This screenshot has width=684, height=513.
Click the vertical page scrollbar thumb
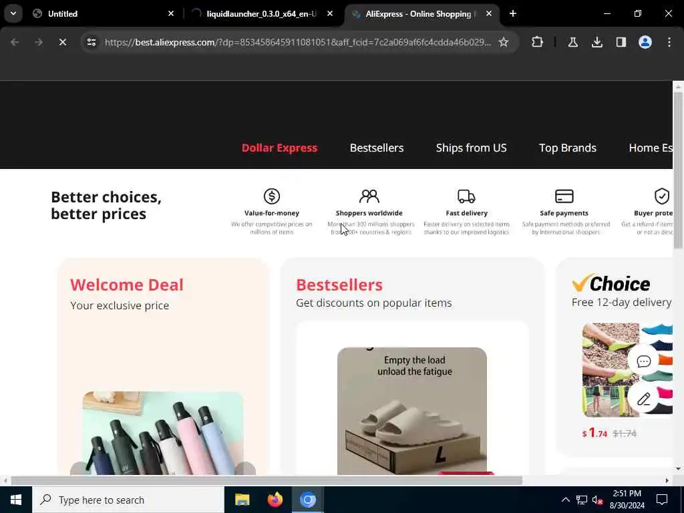pyautogui.click(x=678, y=170)
